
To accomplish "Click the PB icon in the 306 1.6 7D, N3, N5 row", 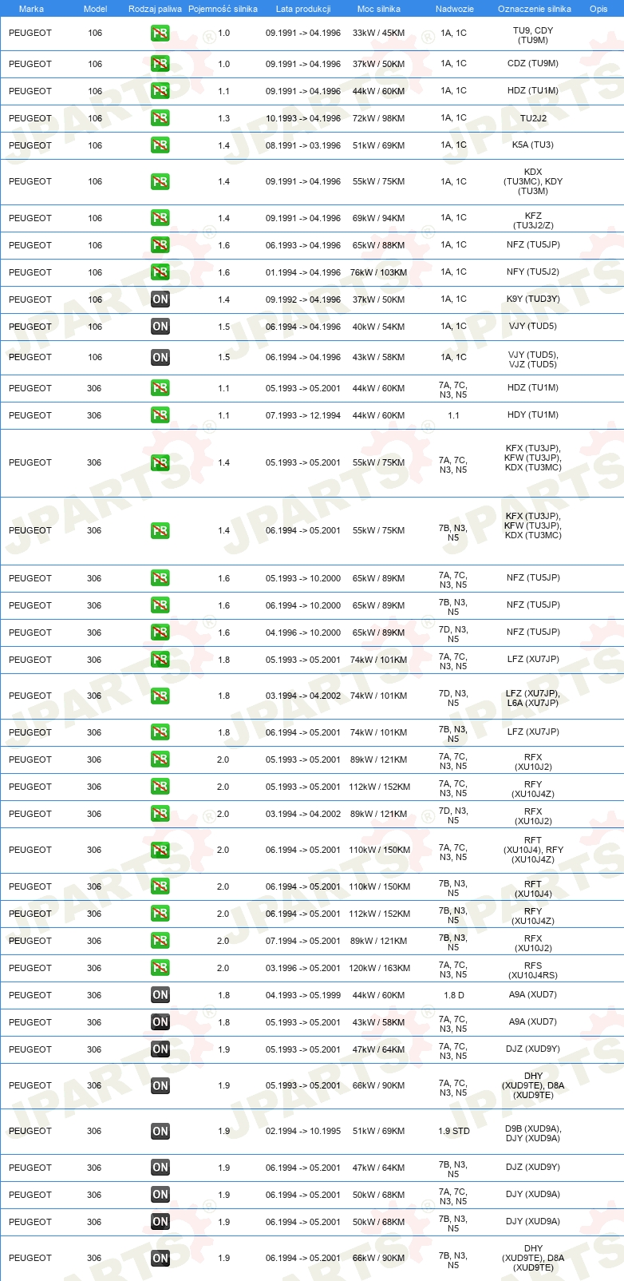I will coord(160,633).
